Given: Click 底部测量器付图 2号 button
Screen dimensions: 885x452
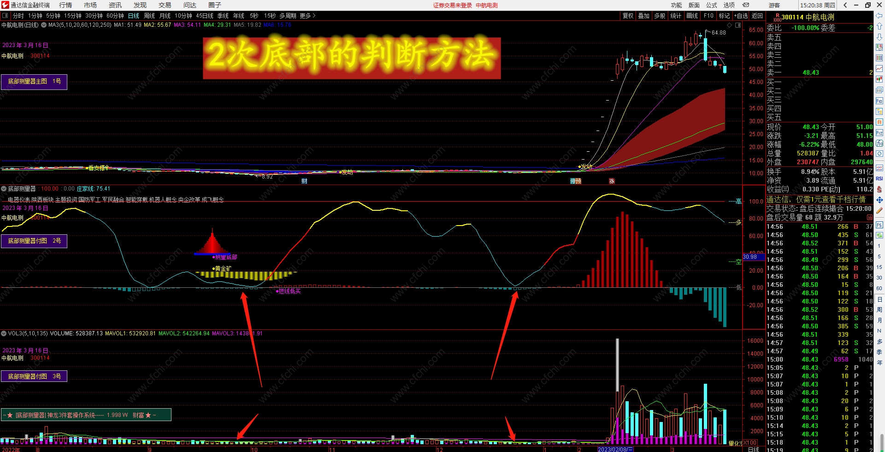Looking at the screenshot, I should tap(34, 241).
